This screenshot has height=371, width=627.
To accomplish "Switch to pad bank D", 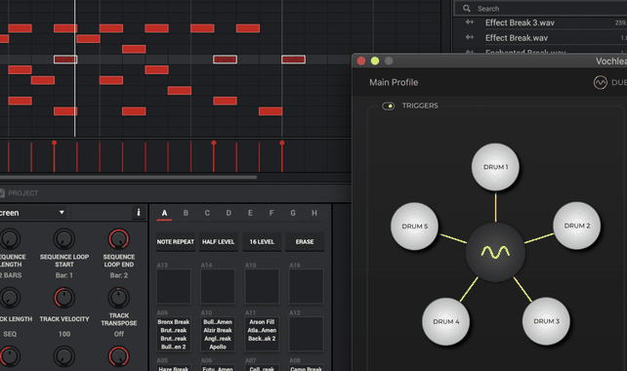I will click(229, 213).
